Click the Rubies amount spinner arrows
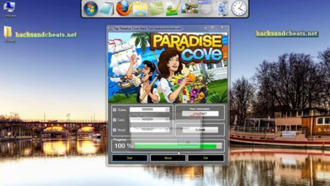 [167, 110]
